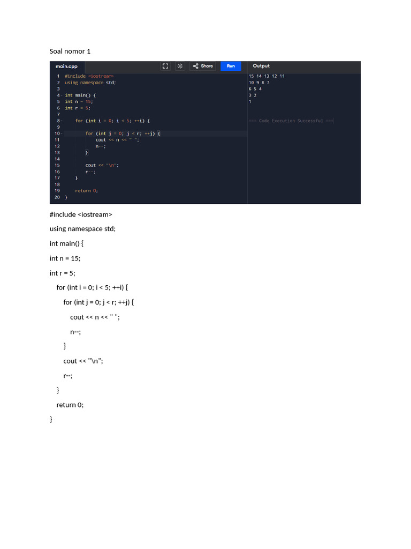Viewport: 411px width, 549px height.
Task: Toggle the light/dark theme sun icon
Action: [x=180, y=66]
